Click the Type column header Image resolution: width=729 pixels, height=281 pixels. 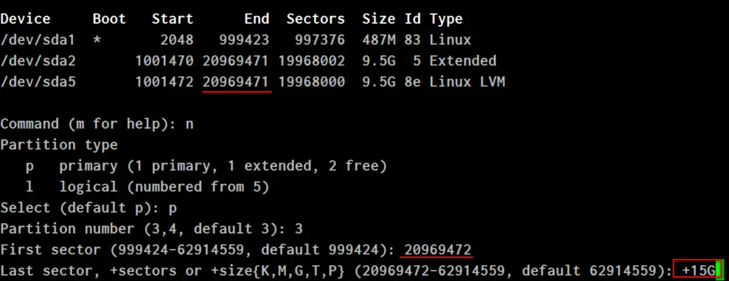[x=446, y=19]
